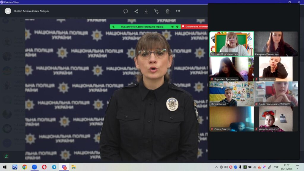Click muted mic icon beside Вероніка Трофімчук
The width and height of the screenshot is (304, 171).
(x=212, y=80)
